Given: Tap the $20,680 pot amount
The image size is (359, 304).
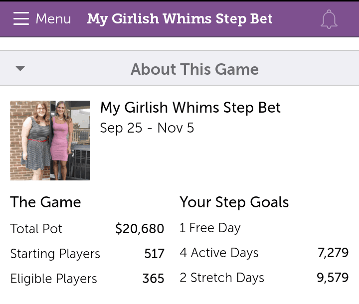Looking at the screenshot, I should pos(140,229).
